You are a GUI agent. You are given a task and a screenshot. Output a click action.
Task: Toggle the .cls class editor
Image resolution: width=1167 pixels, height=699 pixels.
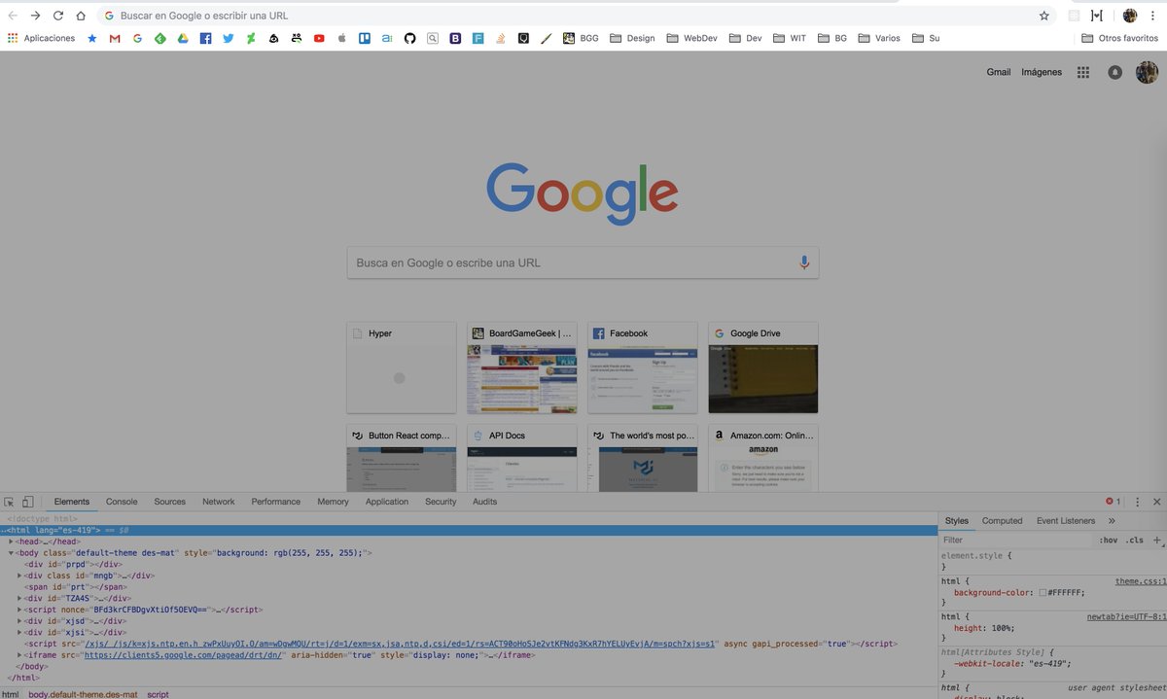coord(1134,540)
